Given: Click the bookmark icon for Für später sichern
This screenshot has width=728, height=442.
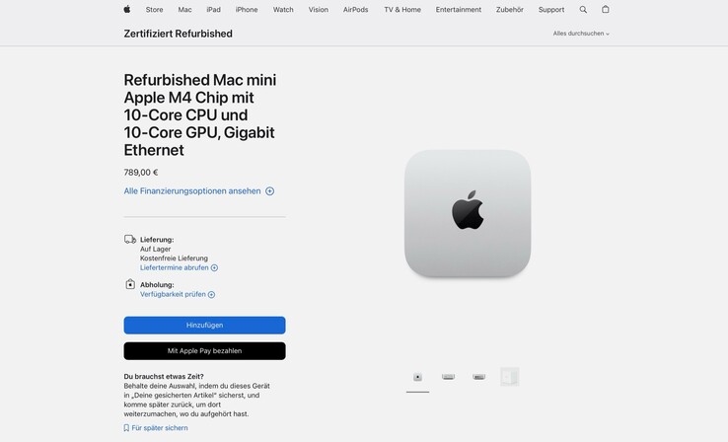Looking at the screenshot, I should (126, 428).
